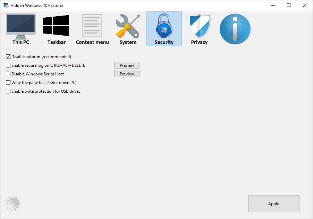313x219 pixels.
Task: Select the Context menu category
Action: pos(92,29)
